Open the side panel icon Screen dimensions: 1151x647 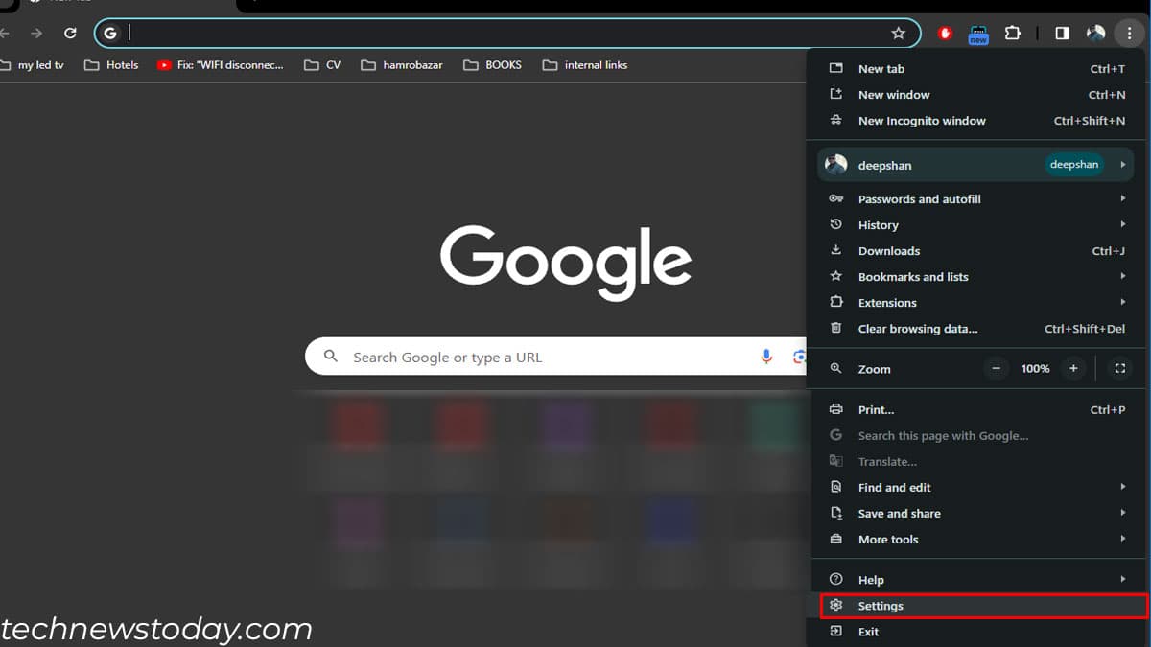tap(1061, 33)
